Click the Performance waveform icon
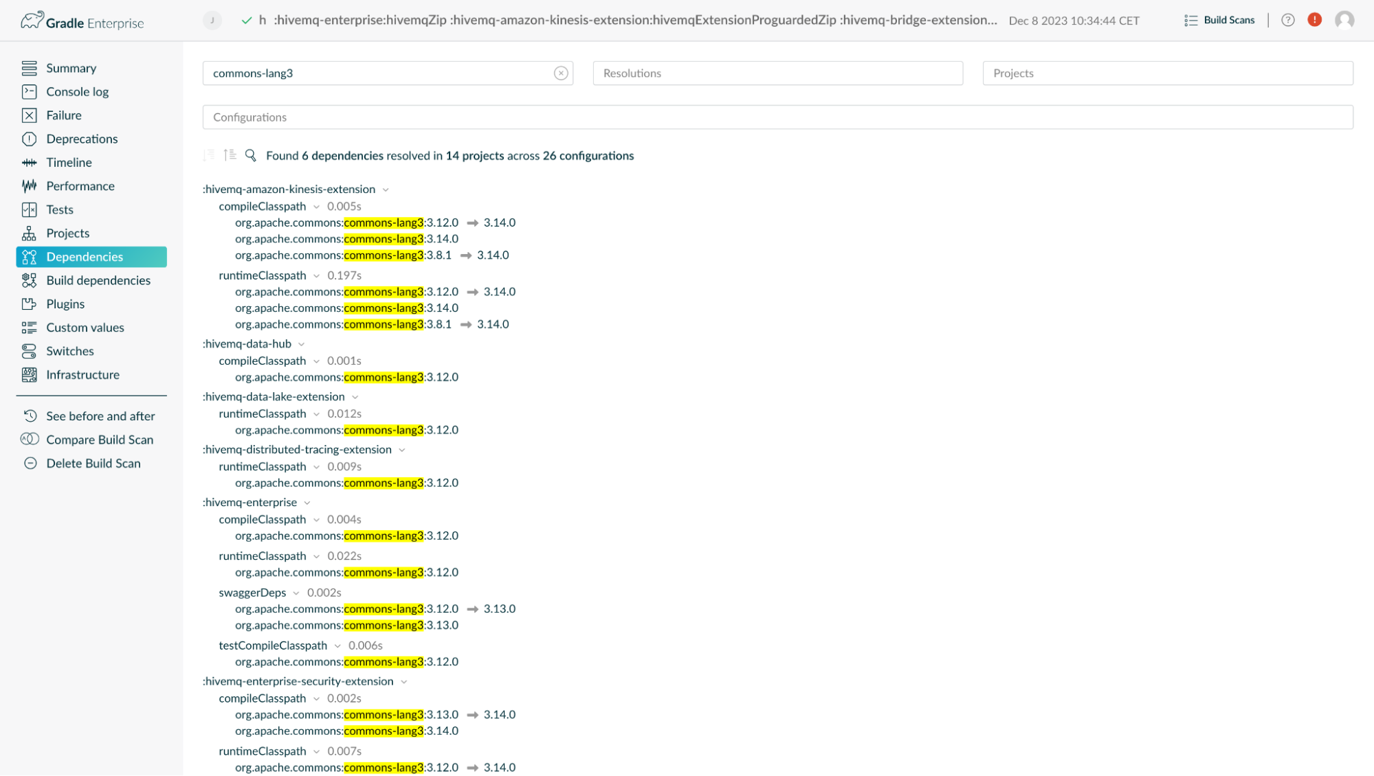 (x=29, y=186)
